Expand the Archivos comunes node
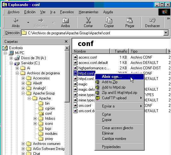 23,144
